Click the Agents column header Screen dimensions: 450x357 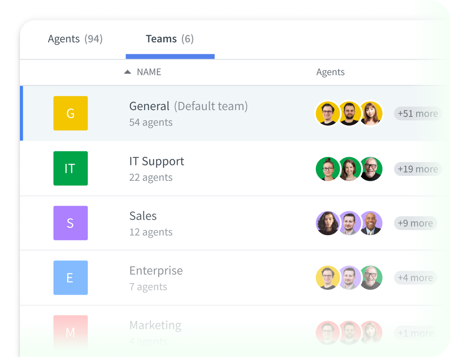330,72
